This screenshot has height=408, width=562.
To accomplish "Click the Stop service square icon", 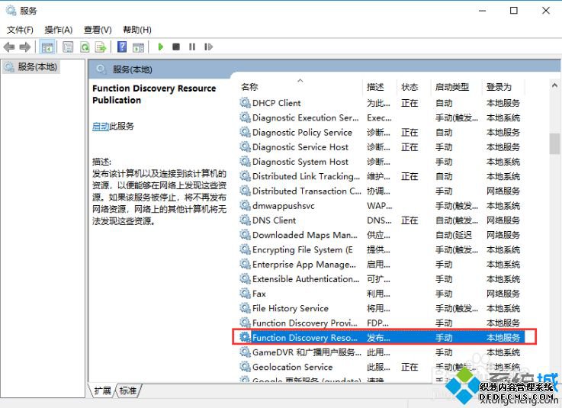I will tap(176, 47).
